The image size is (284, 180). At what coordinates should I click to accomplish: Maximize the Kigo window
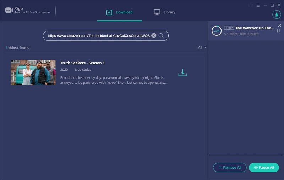[272, 5]
